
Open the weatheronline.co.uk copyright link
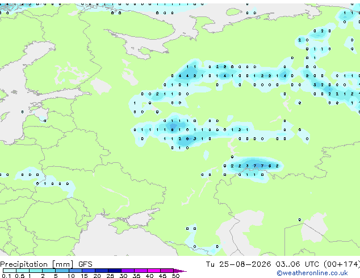tap(312, 273)
